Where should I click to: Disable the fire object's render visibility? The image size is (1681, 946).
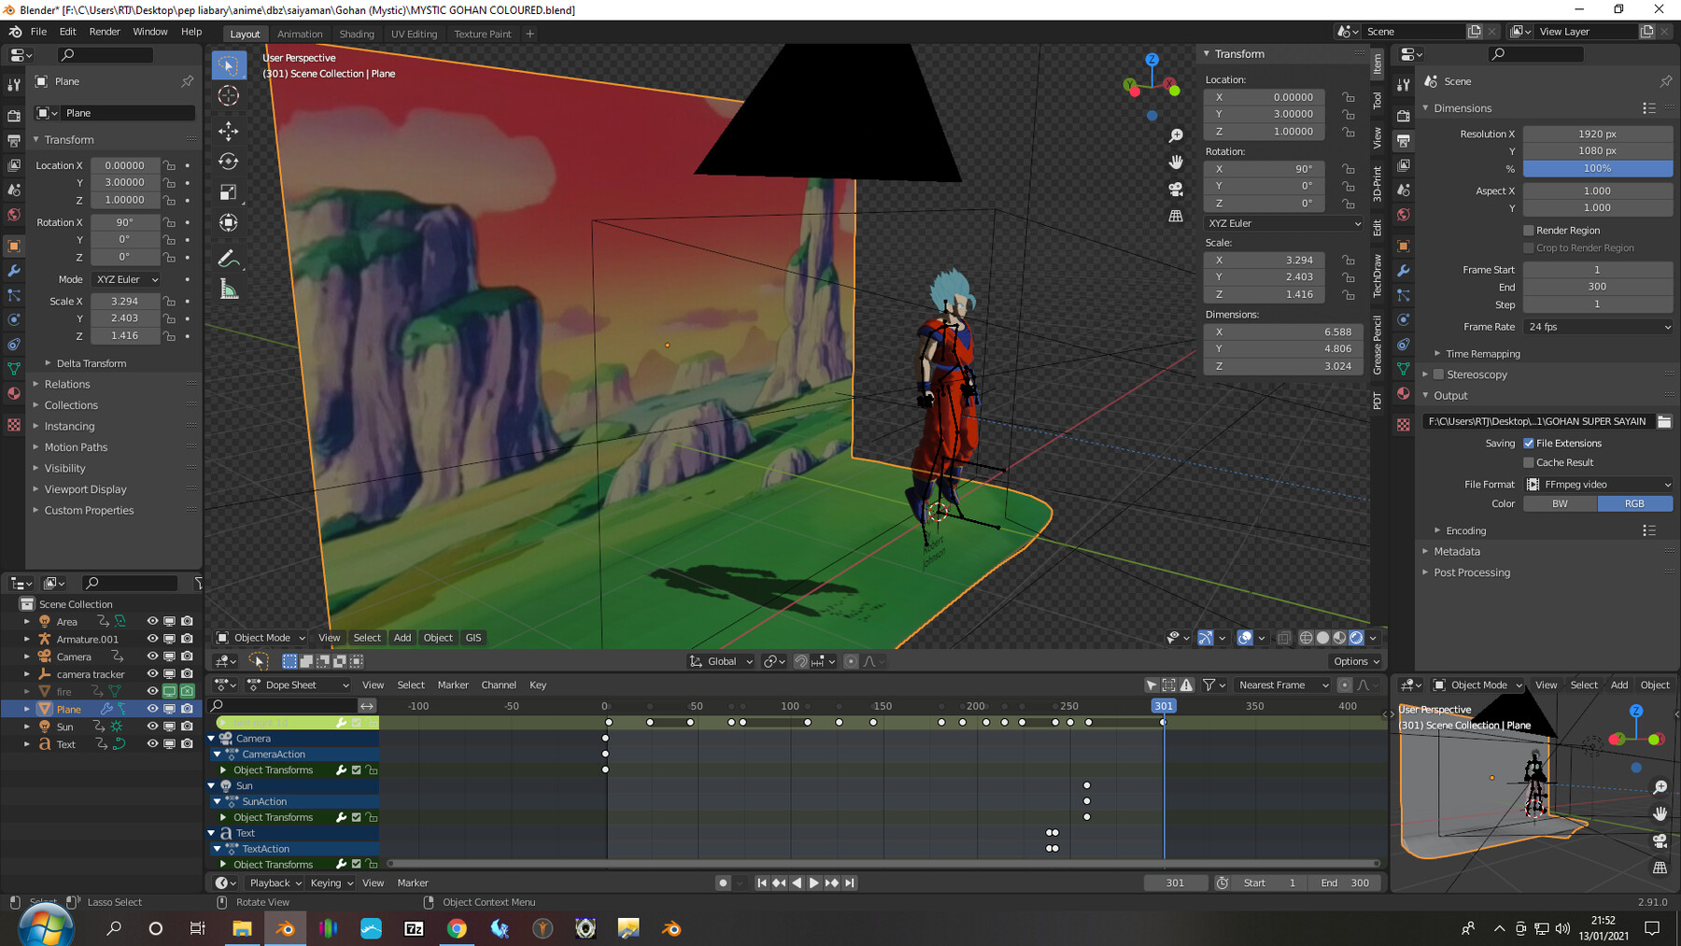pyautogui.click(x=187, y=691)
